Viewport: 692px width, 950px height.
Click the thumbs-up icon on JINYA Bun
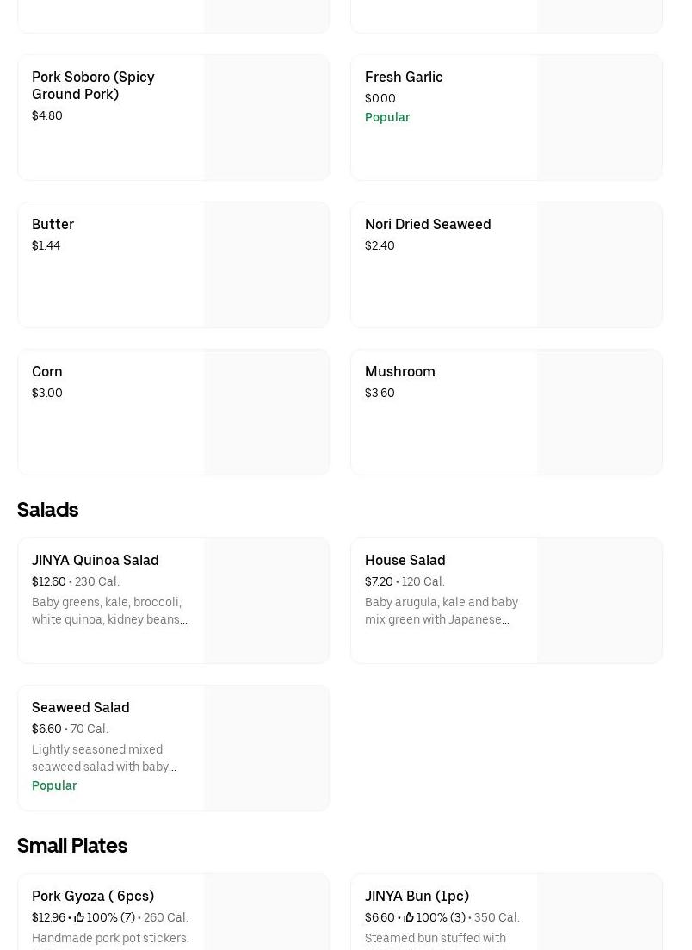pyautogui.click(x=409, y=917)
